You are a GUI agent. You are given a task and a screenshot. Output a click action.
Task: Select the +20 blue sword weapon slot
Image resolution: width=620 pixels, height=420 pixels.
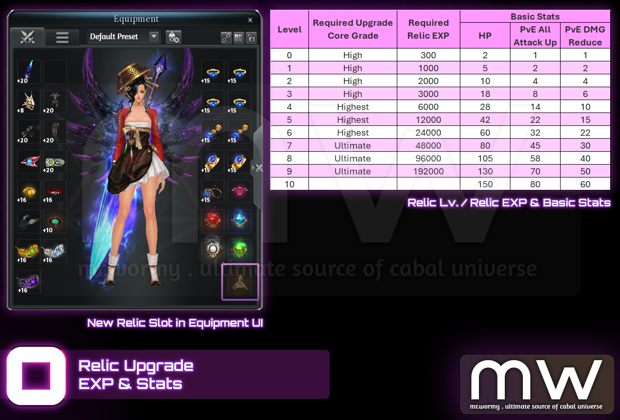(28, 71)
